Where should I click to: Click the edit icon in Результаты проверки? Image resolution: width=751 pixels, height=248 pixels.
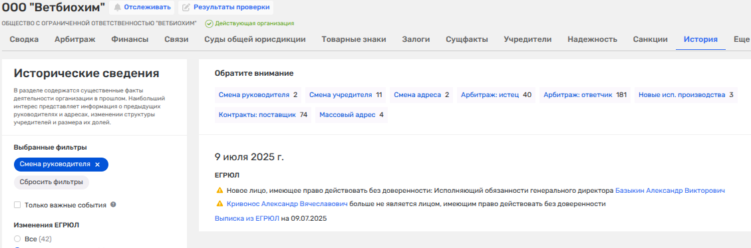point(186,7)
